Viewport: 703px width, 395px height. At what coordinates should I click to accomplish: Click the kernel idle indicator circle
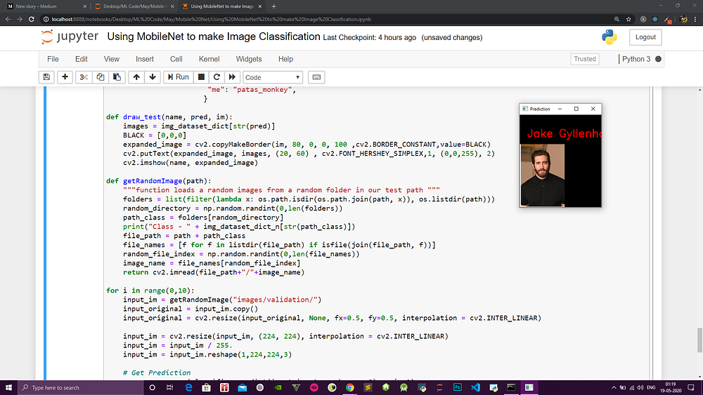658,59
